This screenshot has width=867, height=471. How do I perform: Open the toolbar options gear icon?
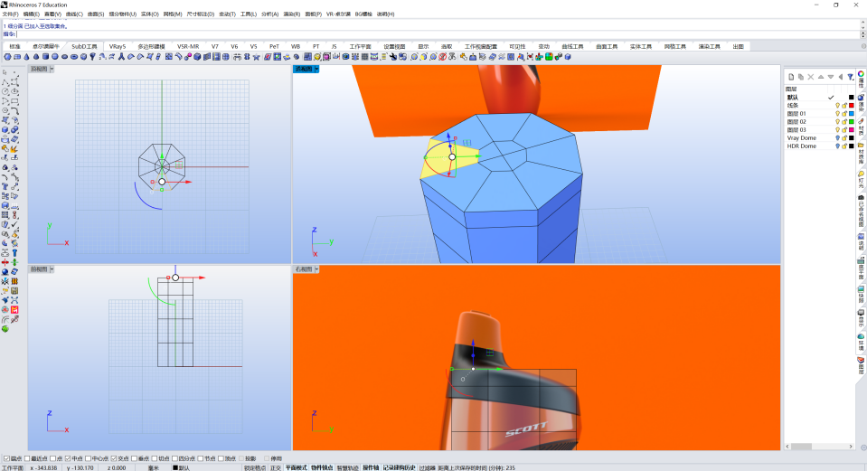pyautogui.click(x=863, y=46)
